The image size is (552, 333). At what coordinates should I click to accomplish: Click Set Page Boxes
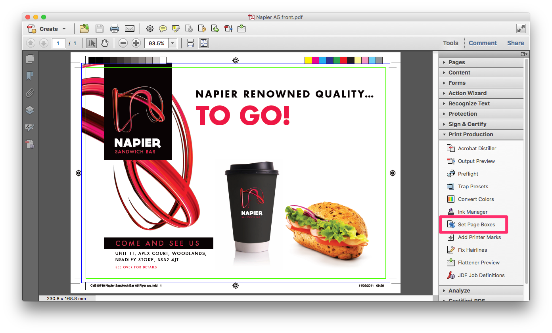point(476,224)
